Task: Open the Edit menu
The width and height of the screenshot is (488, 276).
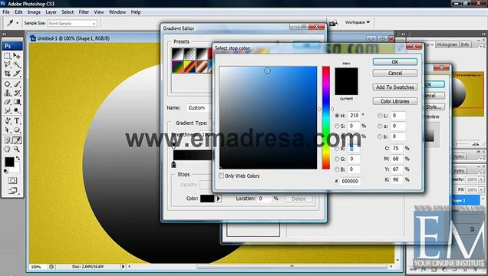Action: [18, 11]
